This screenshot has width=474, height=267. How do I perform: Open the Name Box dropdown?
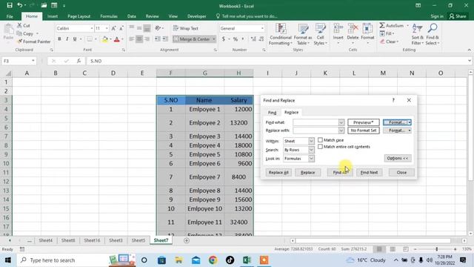[x=33, y=61]
